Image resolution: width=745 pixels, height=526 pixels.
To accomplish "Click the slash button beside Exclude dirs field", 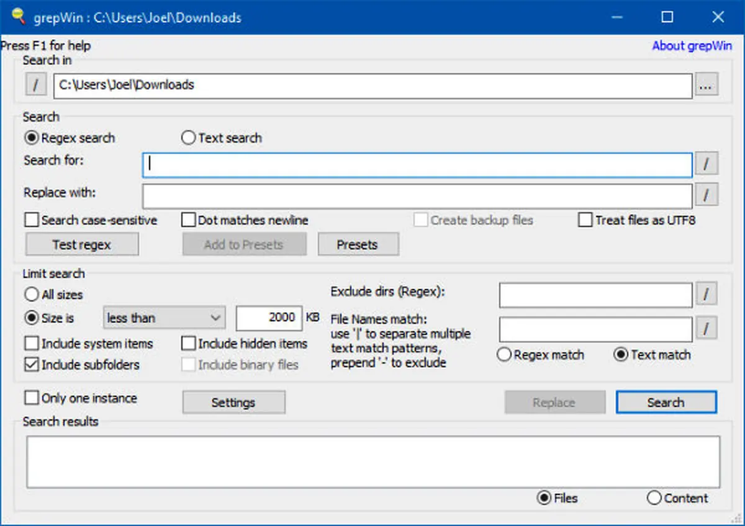I will coord(706,295).
